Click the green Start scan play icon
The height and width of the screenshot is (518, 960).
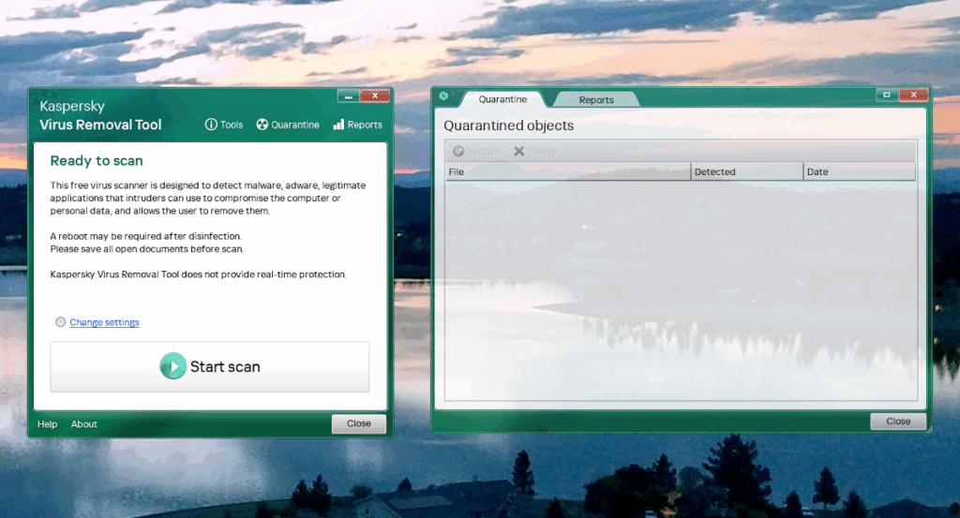pyautogui.click(x=173, y=365)
